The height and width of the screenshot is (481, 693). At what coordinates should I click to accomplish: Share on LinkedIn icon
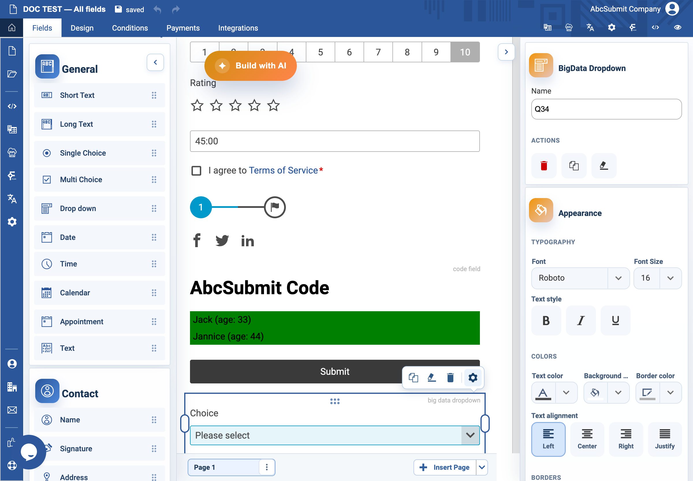(x=247, y=240)
